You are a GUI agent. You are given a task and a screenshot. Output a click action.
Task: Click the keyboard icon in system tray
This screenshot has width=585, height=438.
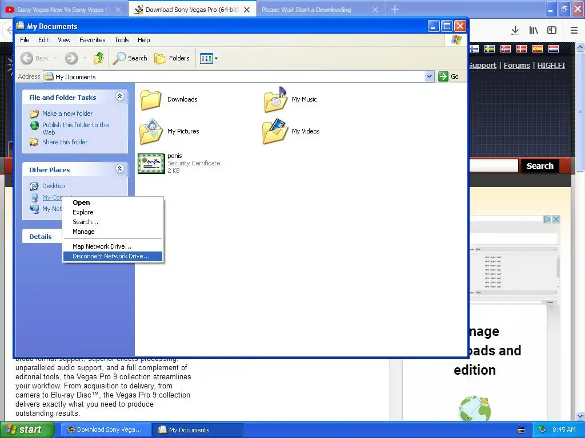pyautogui.click(x=521, y=430)
